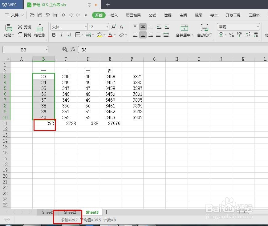Apply cell borders icon

click(78, 35)
